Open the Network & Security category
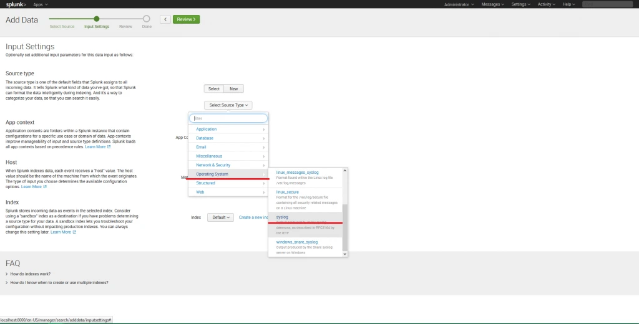The width and height of the screenshot is (639, 324). [x=213, y=165]
